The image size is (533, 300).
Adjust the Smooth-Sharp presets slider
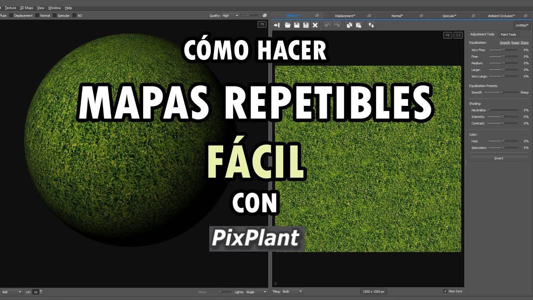(501, 92)
